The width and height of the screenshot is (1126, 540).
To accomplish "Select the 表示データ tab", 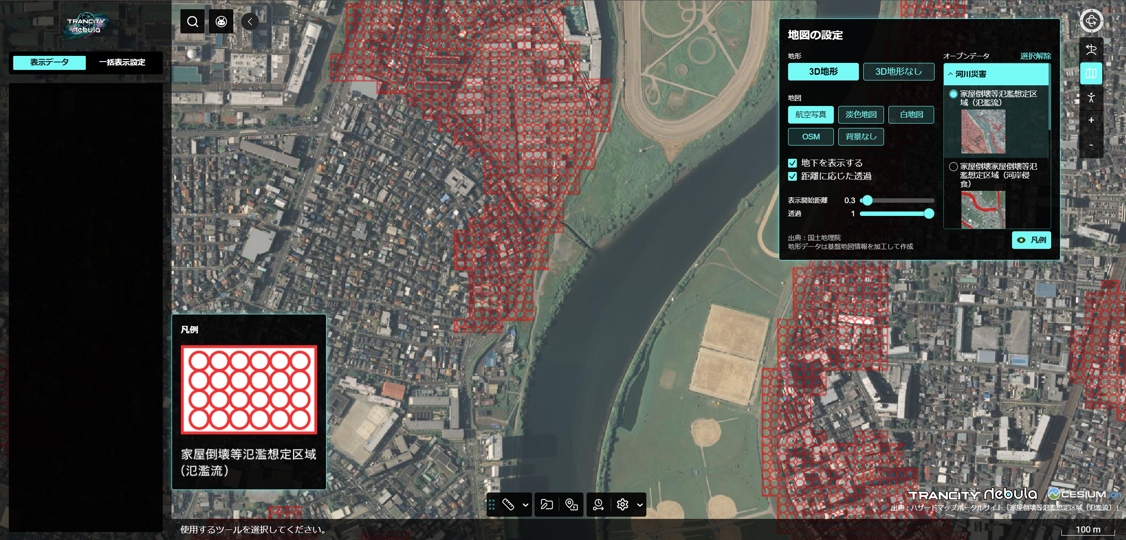I will pyautogui.click(x=49, y=62).
